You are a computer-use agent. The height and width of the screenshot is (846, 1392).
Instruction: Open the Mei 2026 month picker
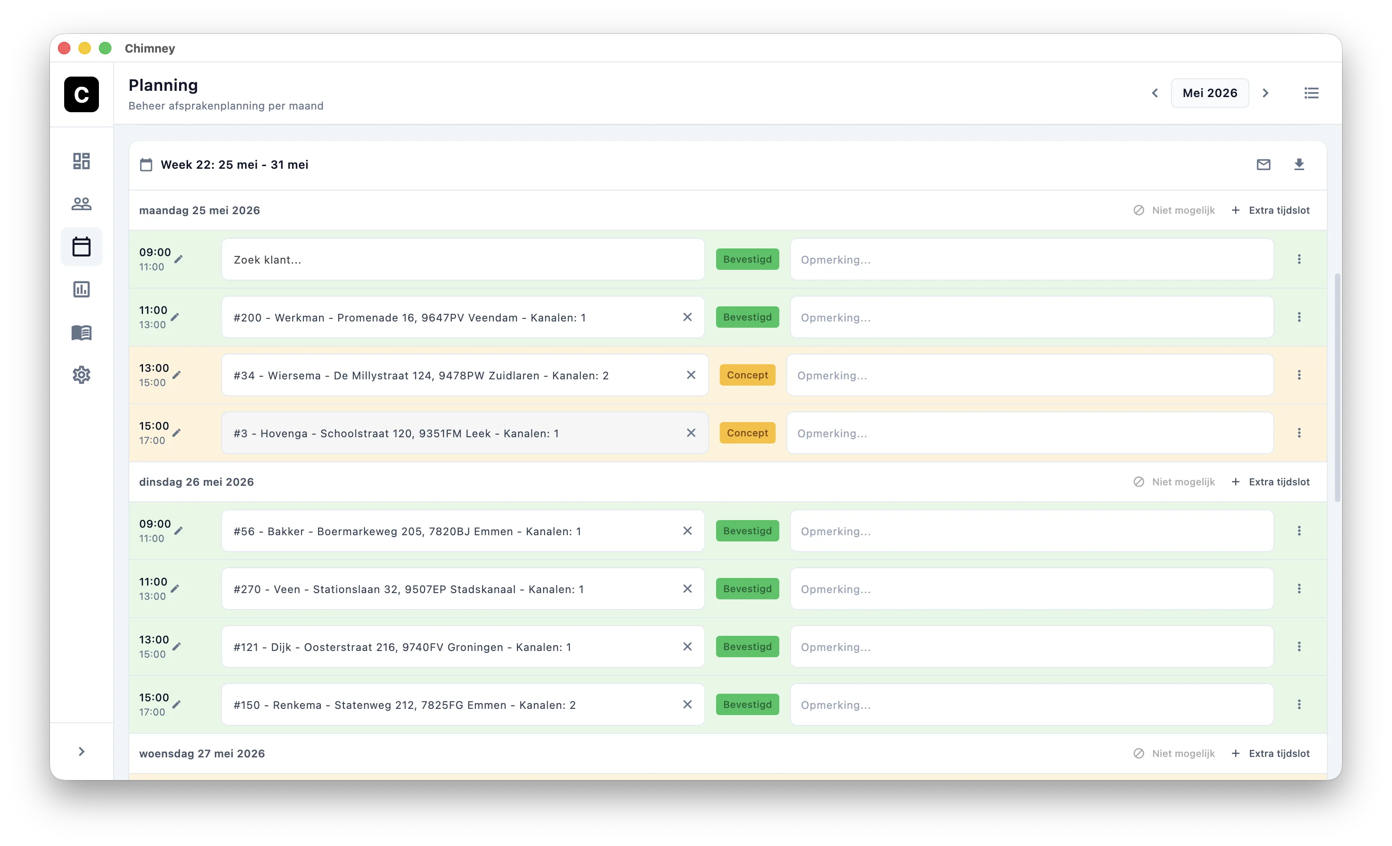click(x=1209, y=93)
